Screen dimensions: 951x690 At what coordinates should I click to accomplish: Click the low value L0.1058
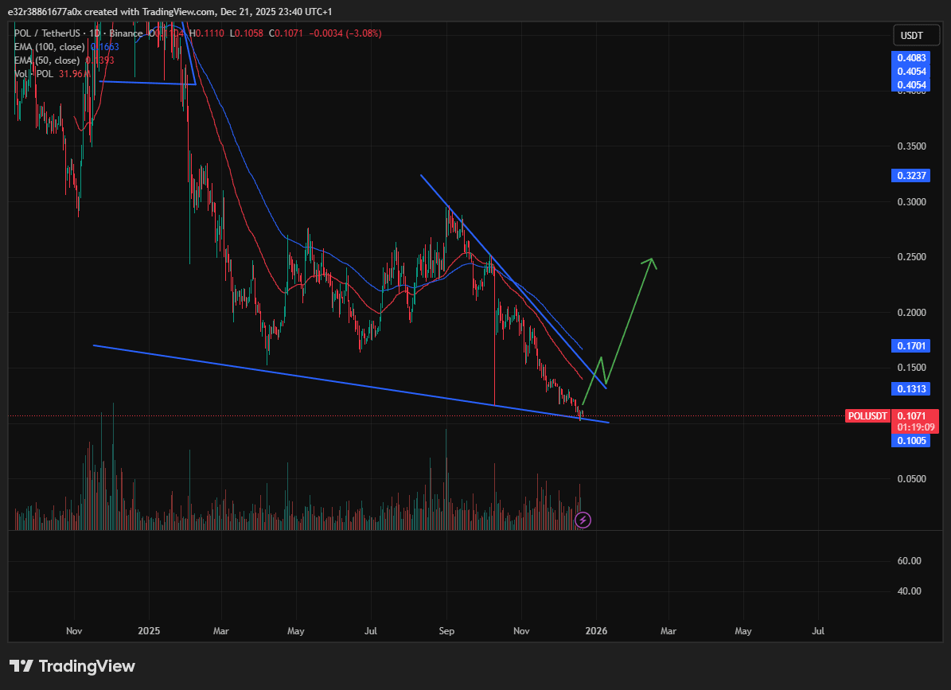[x=246, y=33]
